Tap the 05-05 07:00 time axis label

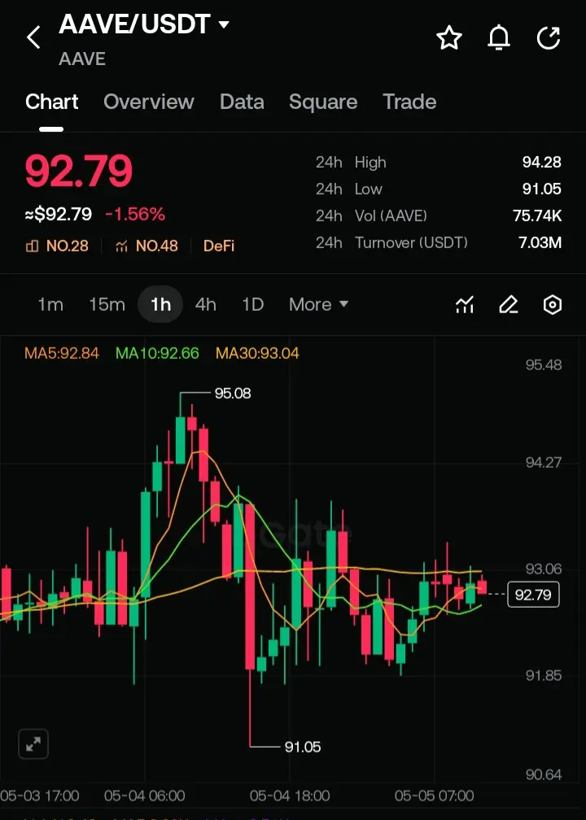click(435, 796)
